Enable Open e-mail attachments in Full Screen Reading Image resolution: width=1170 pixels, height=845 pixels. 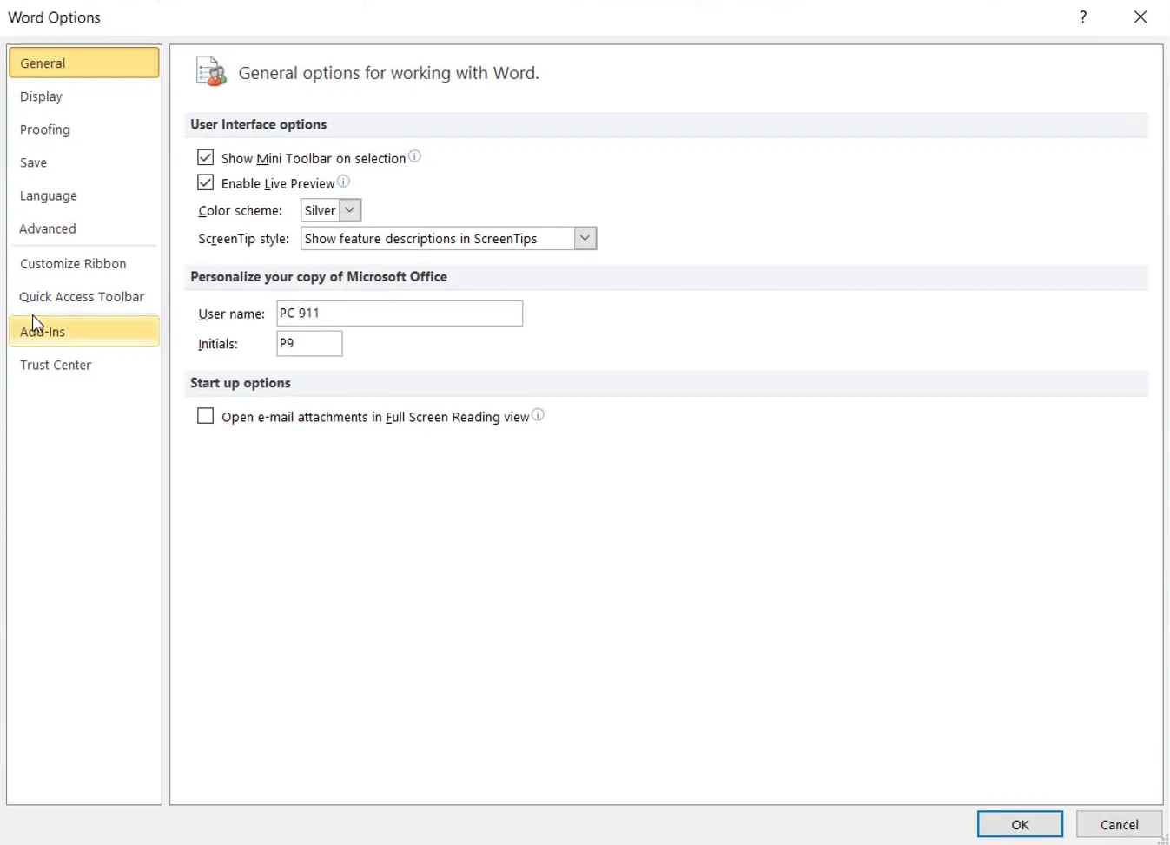(205, 416)
